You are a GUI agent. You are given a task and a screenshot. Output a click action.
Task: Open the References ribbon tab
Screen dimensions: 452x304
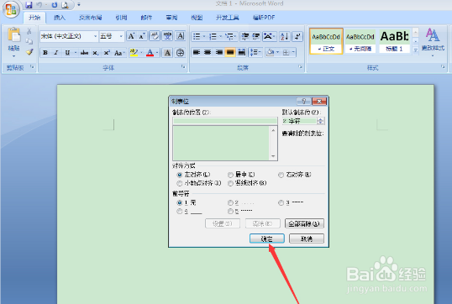[x=121, y=18]
